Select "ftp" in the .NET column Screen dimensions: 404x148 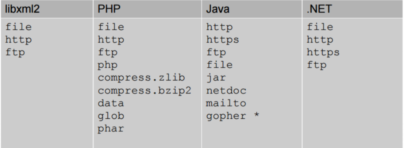coord(317,65)
